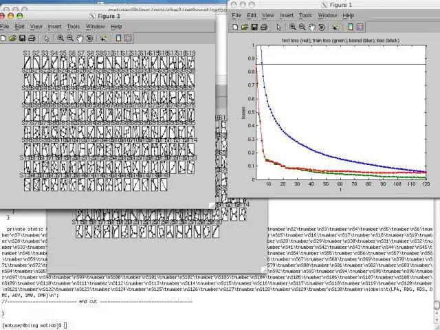The height and width of the screenshot is (330, 440).
Task: Open the Edit menu in Figure 3
Action: pyautogui.click(x=19, y=27)
